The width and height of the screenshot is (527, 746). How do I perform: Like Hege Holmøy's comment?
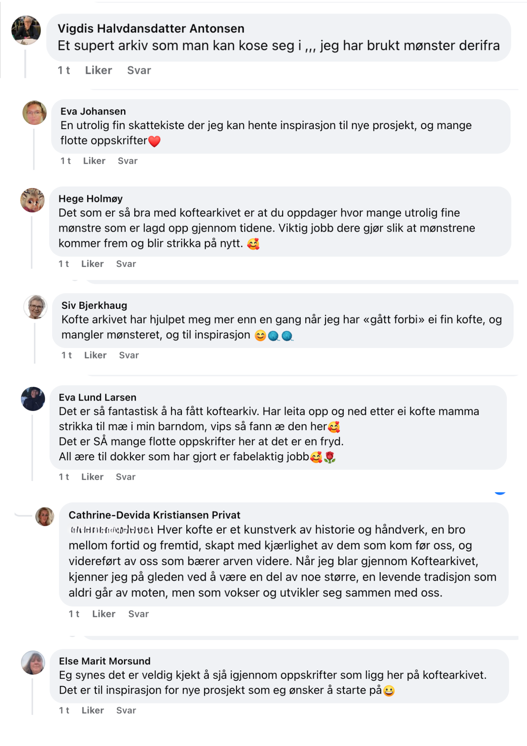92,264
